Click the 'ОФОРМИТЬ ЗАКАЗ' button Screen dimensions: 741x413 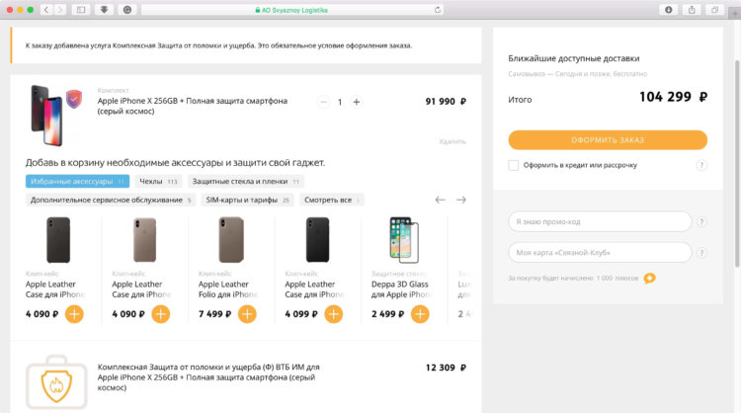(x=608, y=140)
